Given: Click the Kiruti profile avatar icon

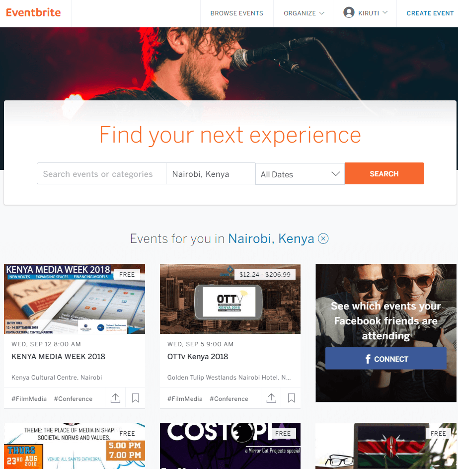Looking at the screenshot, I should pyautogui.click(x=349, y=12).
